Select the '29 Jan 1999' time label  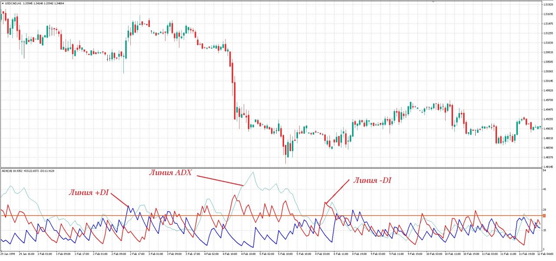[x=8, y=253]
